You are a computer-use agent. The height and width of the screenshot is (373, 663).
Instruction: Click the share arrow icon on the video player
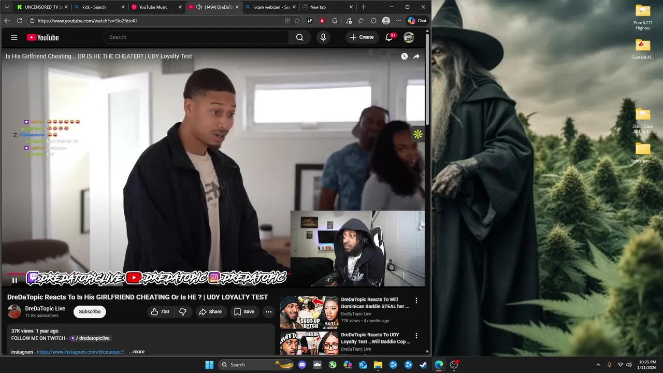pos(416,56)
